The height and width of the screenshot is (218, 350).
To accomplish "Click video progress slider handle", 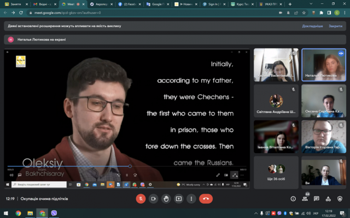I will tap(130, 166).
